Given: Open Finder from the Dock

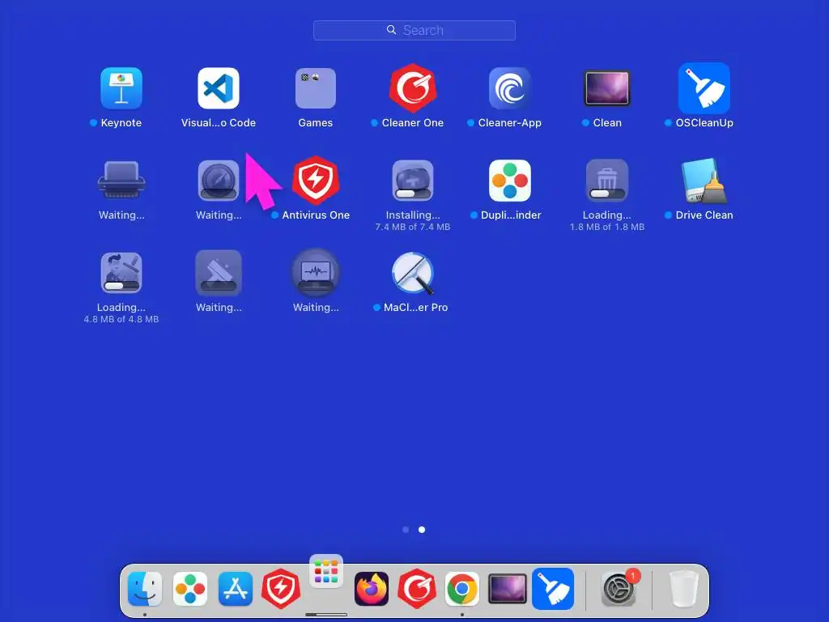Looking at the screenshot, I should pyautogui.click(x=145, y=589).
